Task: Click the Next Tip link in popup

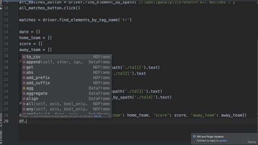Action: click(98, 116)
